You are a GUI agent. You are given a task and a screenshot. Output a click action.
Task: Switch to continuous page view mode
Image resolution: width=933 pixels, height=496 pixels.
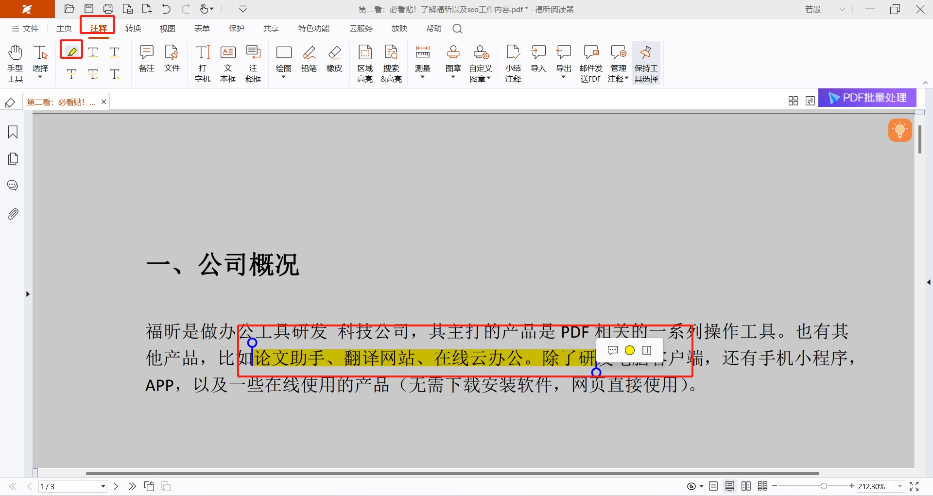coord(730,486)
